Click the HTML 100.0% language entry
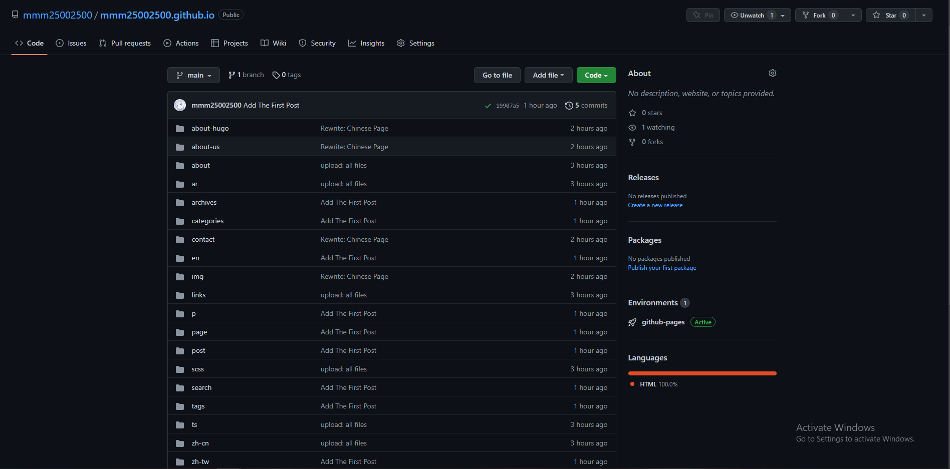The image size is (950, 469). (654, 384)
